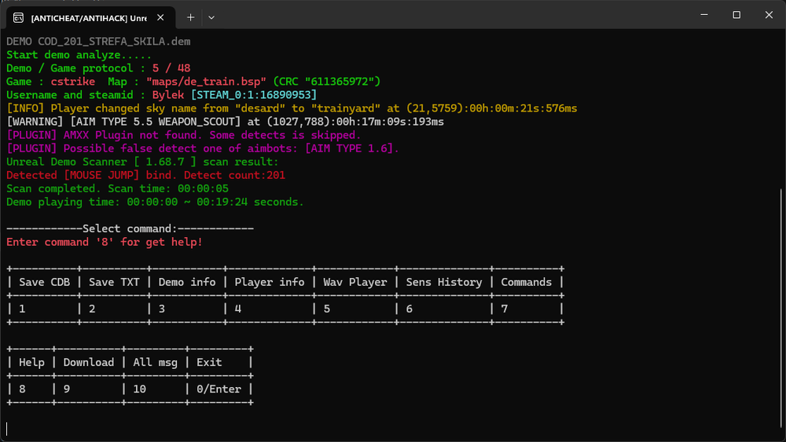Image resolution: width=786 pixels, height=442 pixels.
Task: Close the terminal window
Action: (x=769, y=14)
